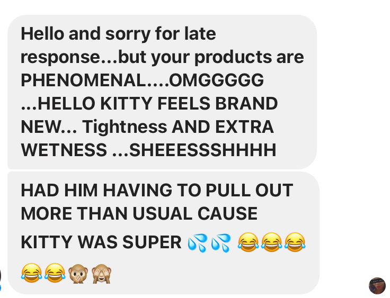This screenshot has height=298, width=390.
Task: Open the round profile avatar thumbnail
Action: 377,286
